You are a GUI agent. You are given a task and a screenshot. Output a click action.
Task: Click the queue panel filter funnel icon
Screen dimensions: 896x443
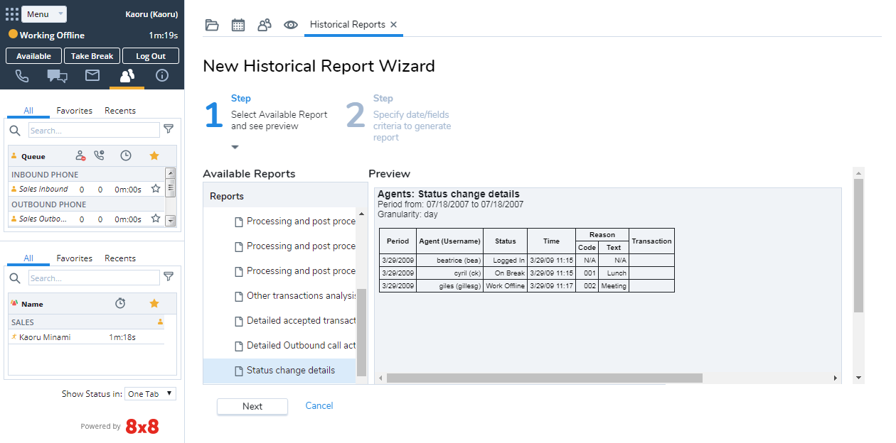point(169,129)
